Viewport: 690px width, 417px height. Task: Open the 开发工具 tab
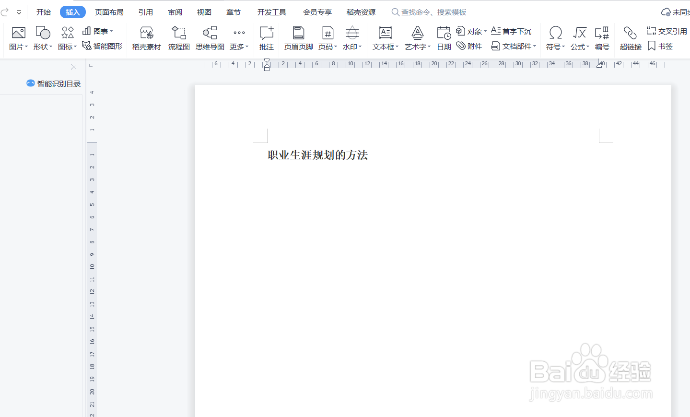[x=272, y=12]
